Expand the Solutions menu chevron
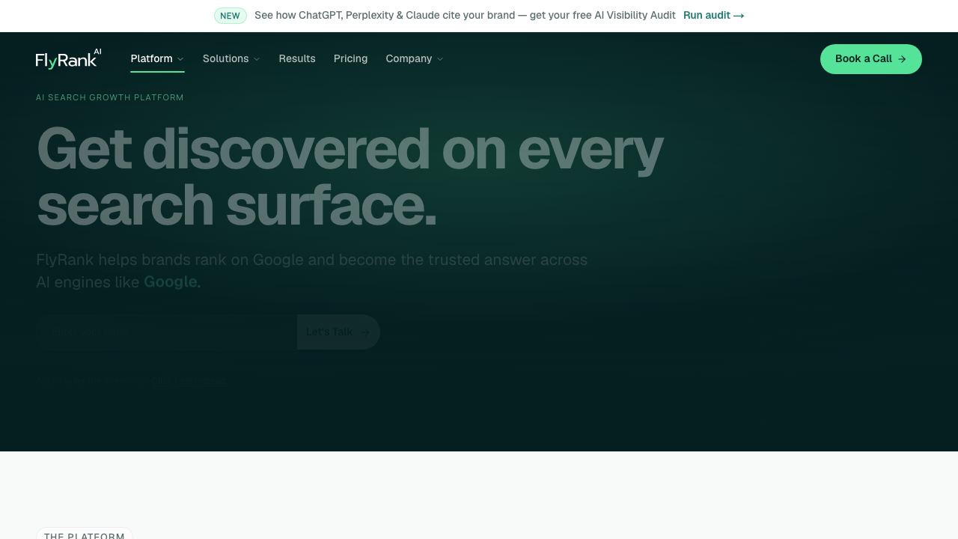This screenshot has width=958, height=539. (x=257, y=59)
